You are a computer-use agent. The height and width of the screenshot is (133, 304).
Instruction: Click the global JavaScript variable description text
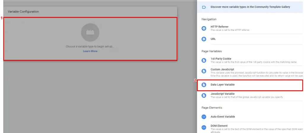[x=247, y=97]
